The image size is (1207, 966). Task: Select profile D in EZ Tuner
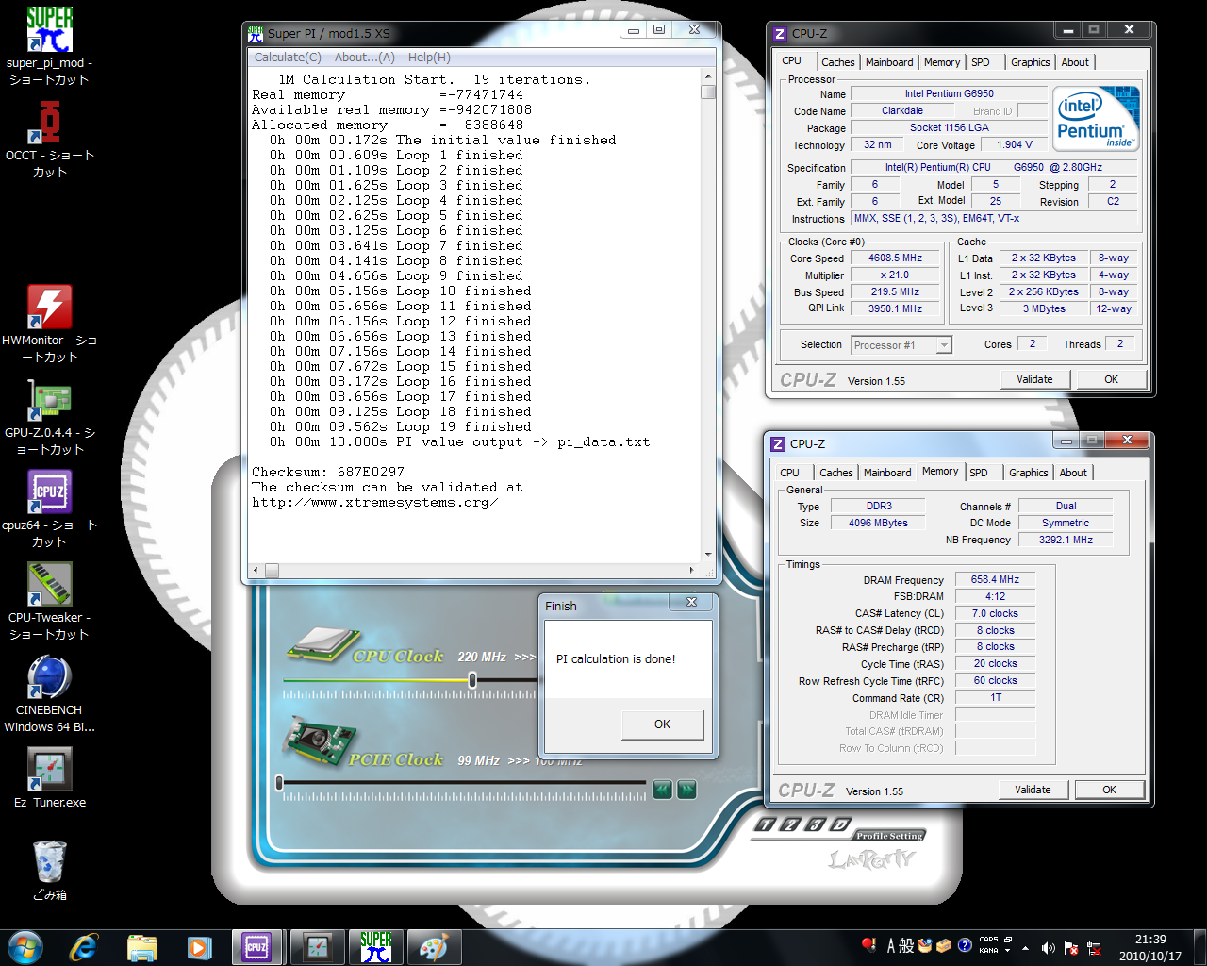pyautogui.click(x=838, y=824)
